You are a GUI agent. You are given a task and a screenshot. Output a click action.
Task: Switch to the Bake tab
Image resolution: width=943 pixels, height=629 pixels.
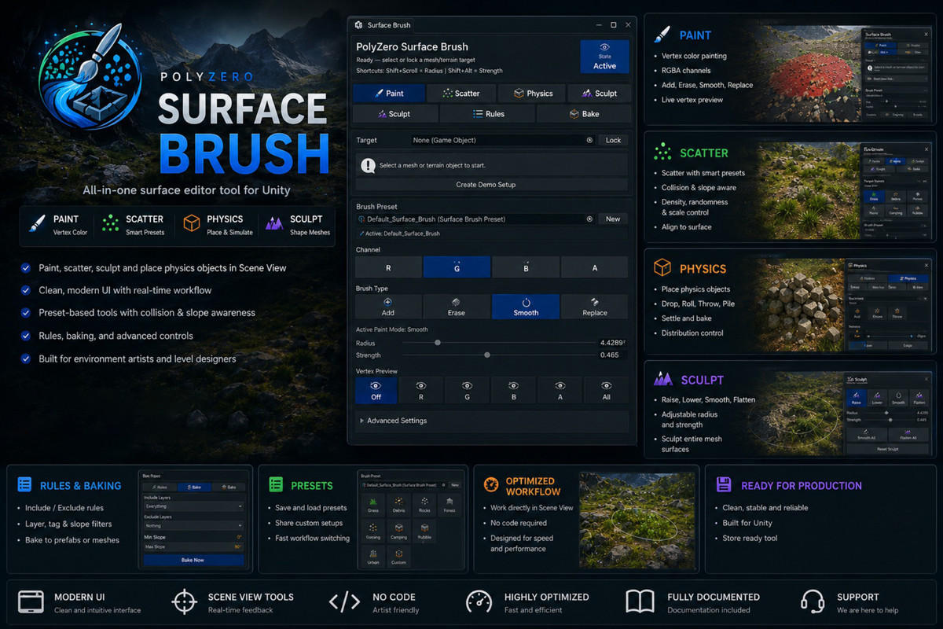pyautogui.click(x=584, y=114)
